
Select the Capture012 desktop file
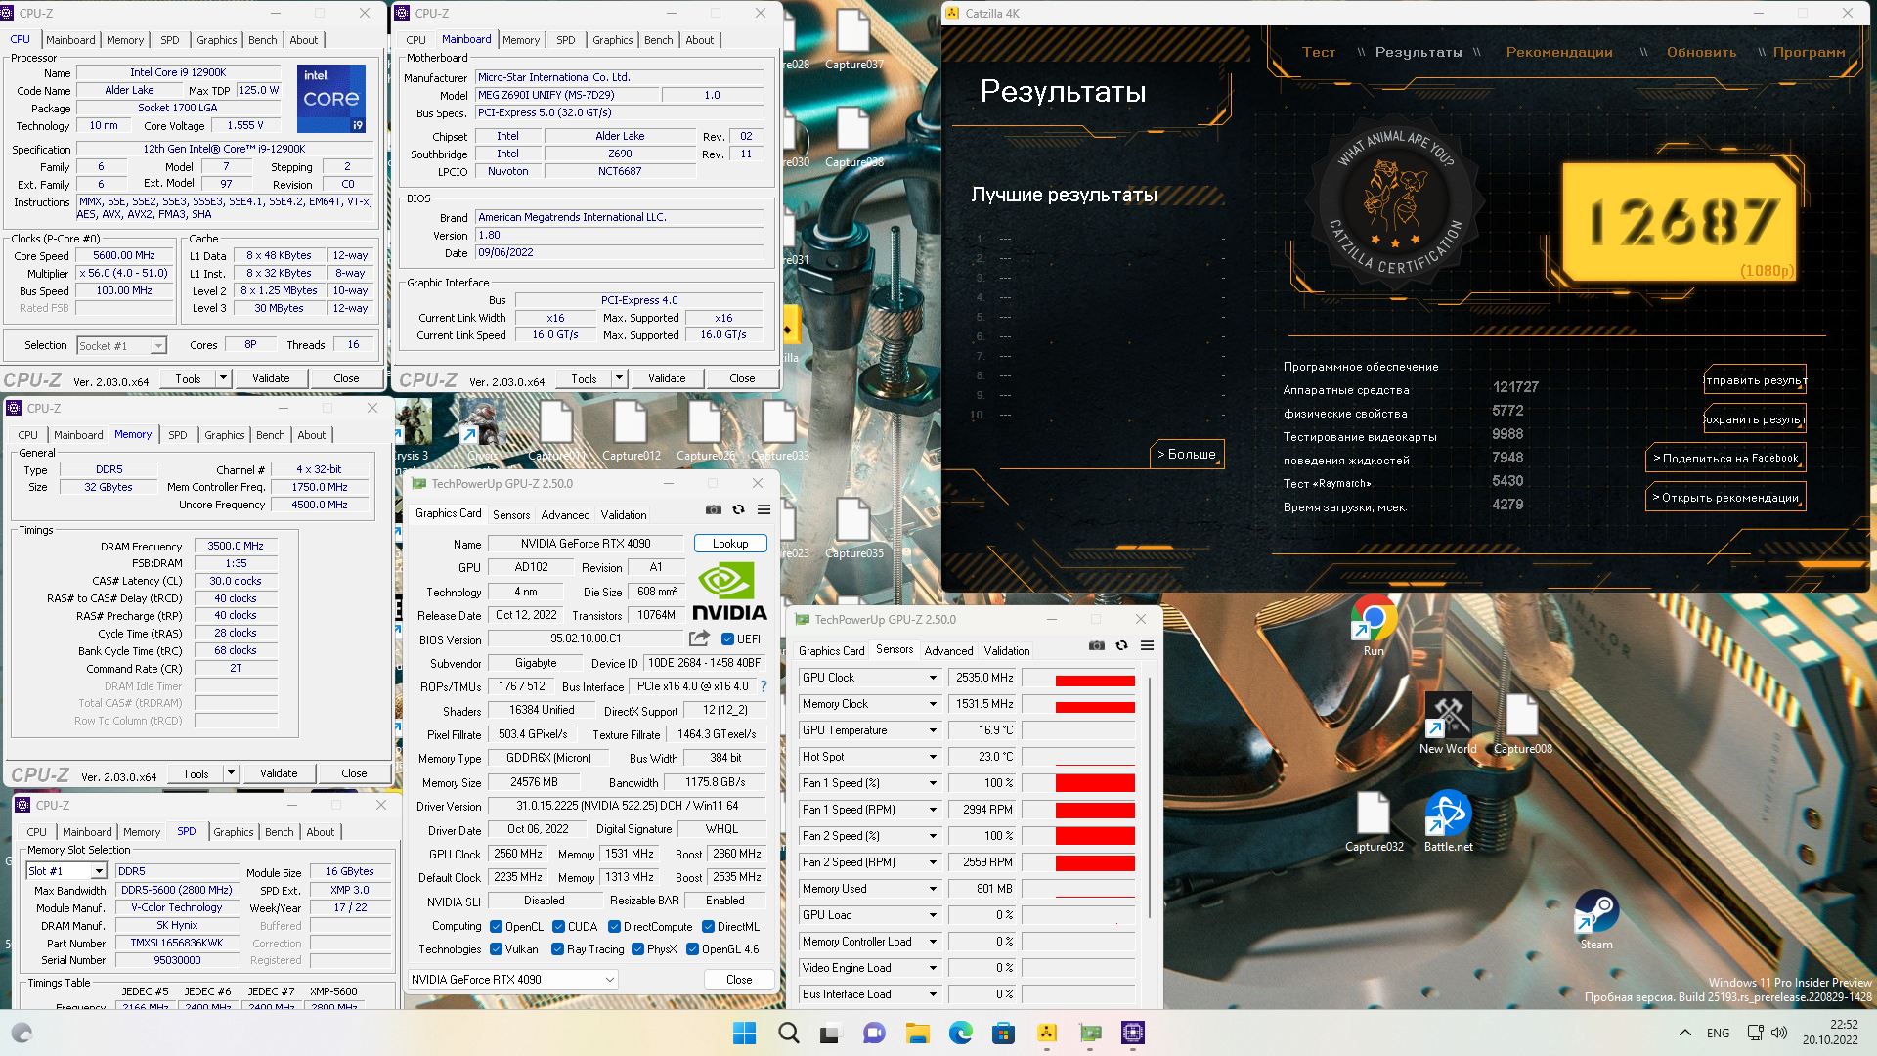631,430
